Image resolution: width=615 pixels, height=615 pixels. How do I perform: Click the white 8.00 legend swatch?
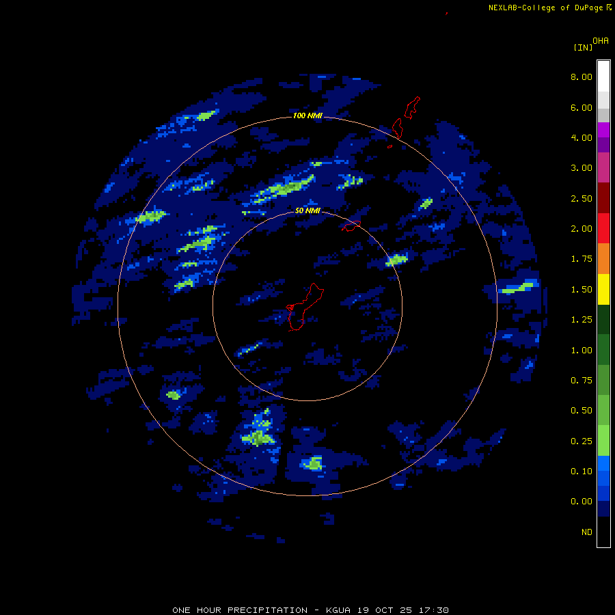tap(603, 75)
